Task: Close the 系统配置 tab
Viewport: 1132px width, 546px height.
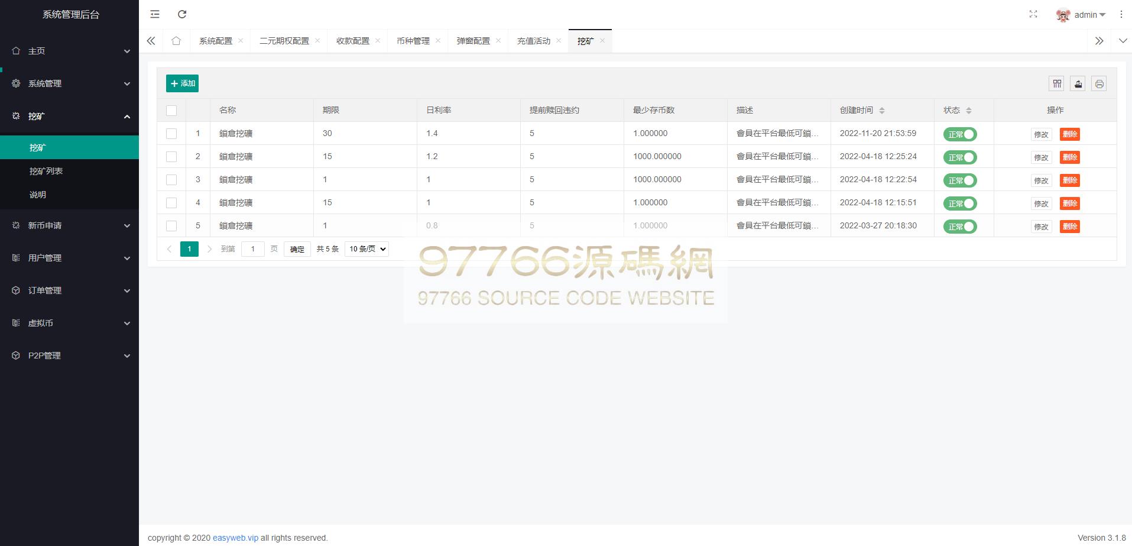Action: [241, 41]
